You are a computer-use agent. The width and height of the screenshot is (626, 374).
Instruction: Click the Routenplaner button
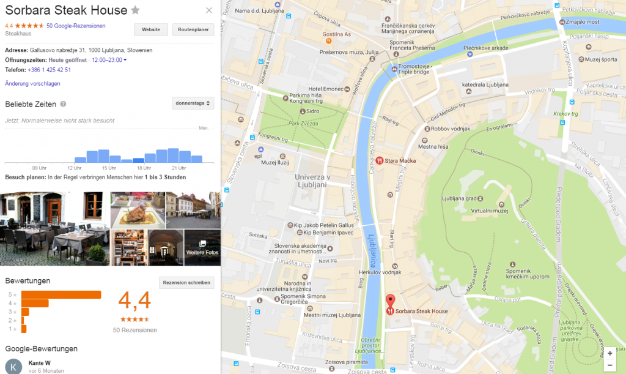coord(193,29)
